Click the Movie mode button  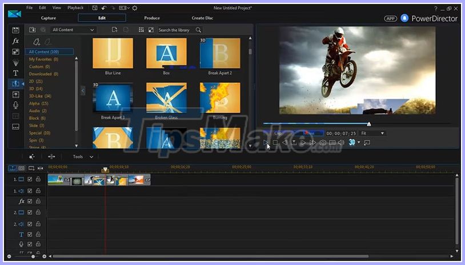click(x=309, y=134)
